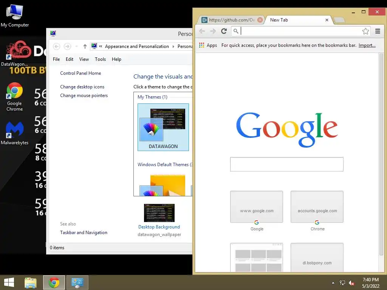Select the yellow Windows default theme
The image size is (387, 290).
coord(163,185)
